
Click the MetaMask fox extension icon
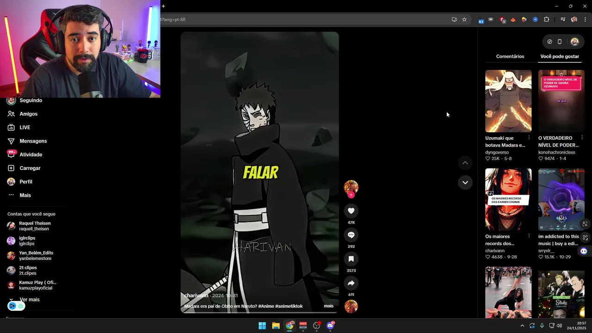click(513, 19)
